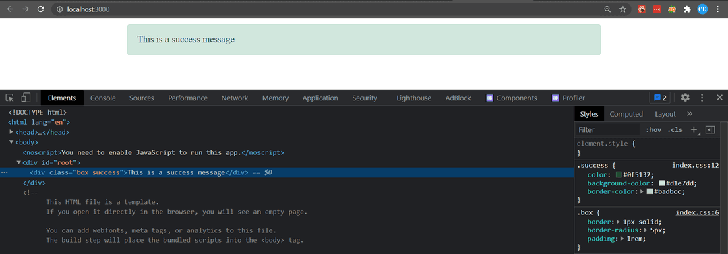Expand the border-radius shorthand triangle
The height and width of the screenshot is (254, 728).
coord(645,230)
